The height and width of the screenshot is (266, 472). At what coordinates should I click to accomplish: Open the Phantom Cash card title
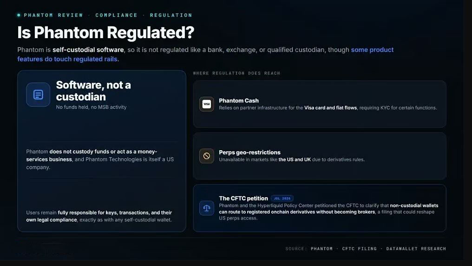tap(239, 100)
